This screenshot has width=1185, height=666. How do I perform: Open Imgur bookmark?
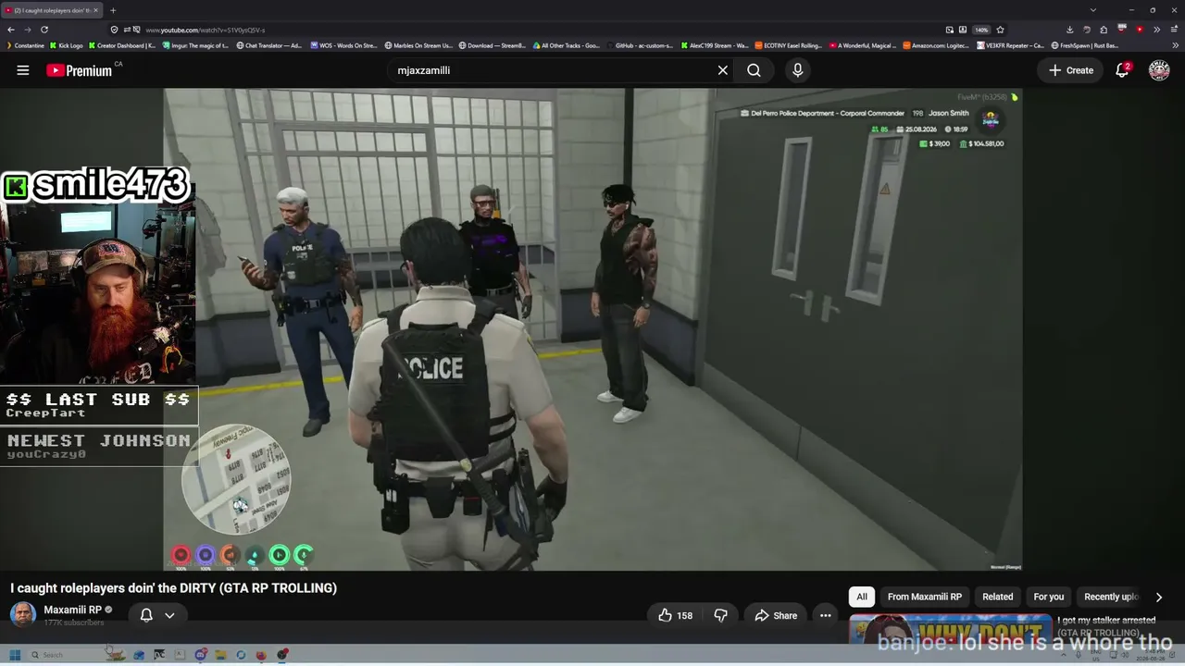pos(195,45)
